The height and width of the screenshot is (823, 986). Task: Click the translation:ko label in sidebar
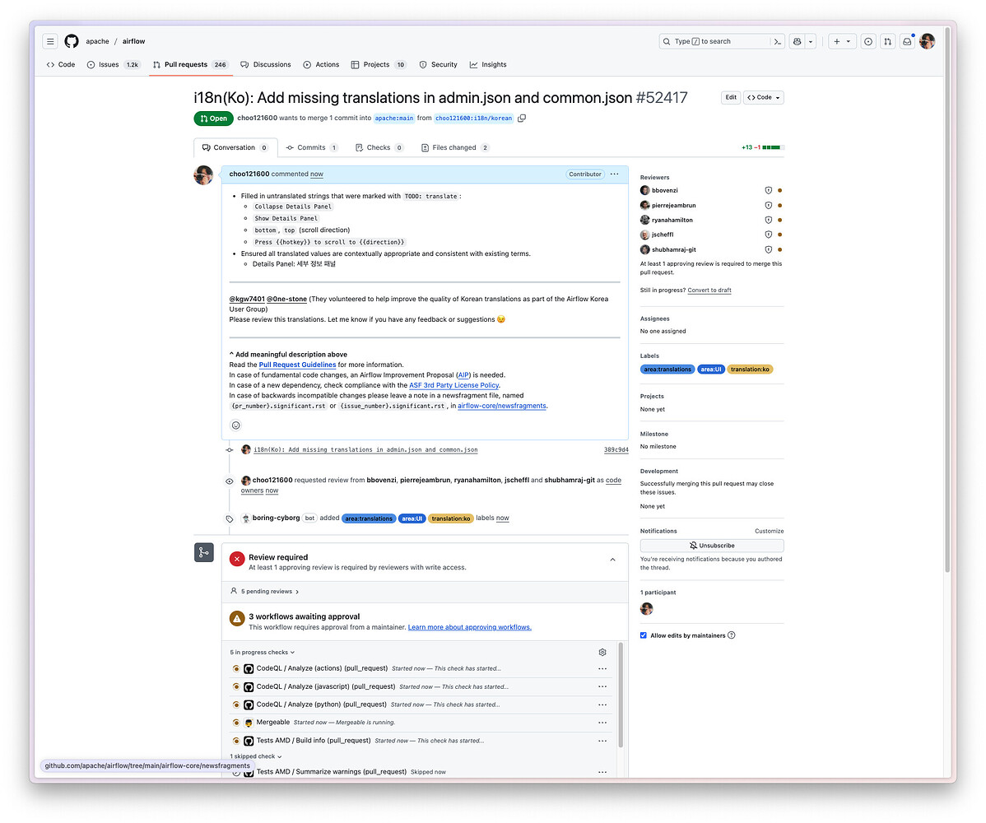[x=750, y=370]
